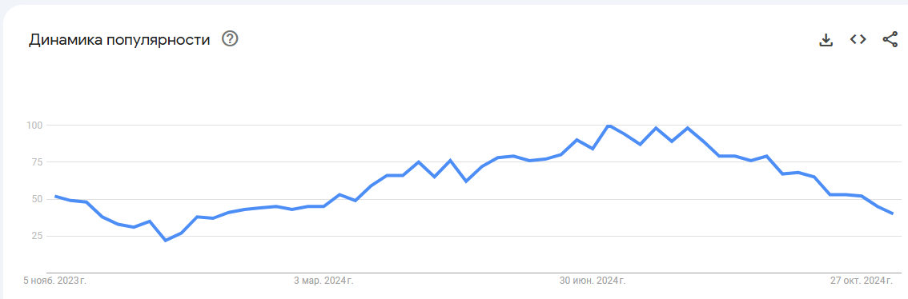This screenshot has width=908, height=299.
Task: Click the share icon
Action: (890, 39)
